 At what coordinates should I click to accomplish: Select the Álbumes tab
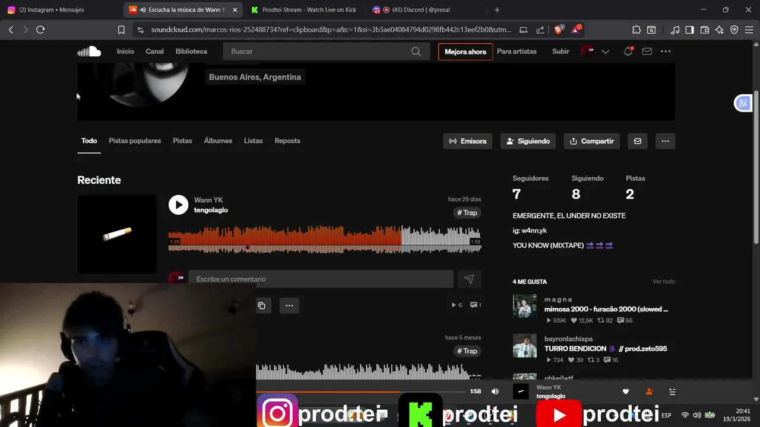(218, 141)
